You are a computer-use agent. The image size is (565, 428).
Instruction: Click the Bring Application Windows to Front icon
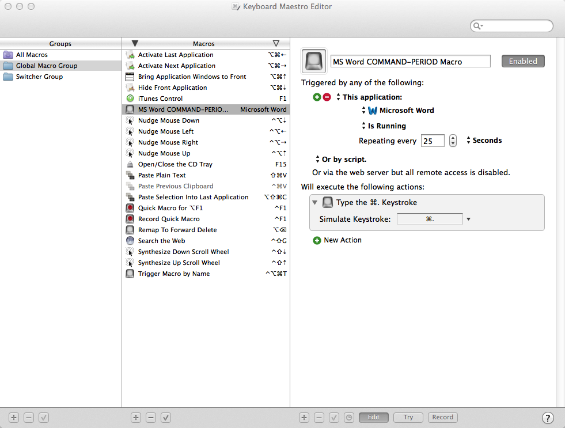click(x=130, y=77)
